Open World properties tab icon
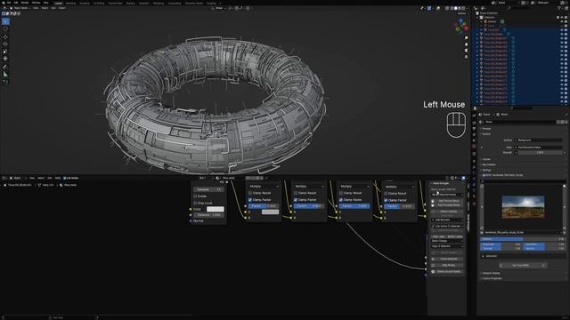The width and height of the screenshot is (570, 320). pos(474,147)
